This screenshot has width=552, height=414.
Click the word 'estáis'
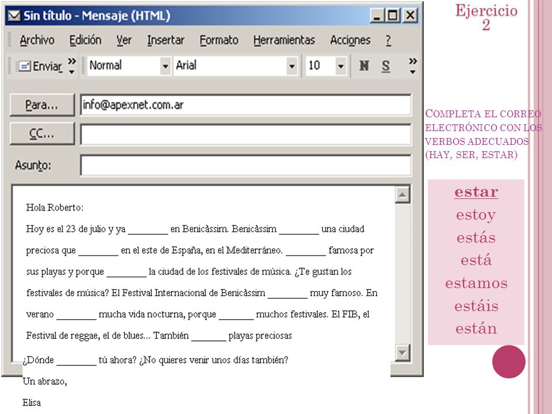(476, 306)
